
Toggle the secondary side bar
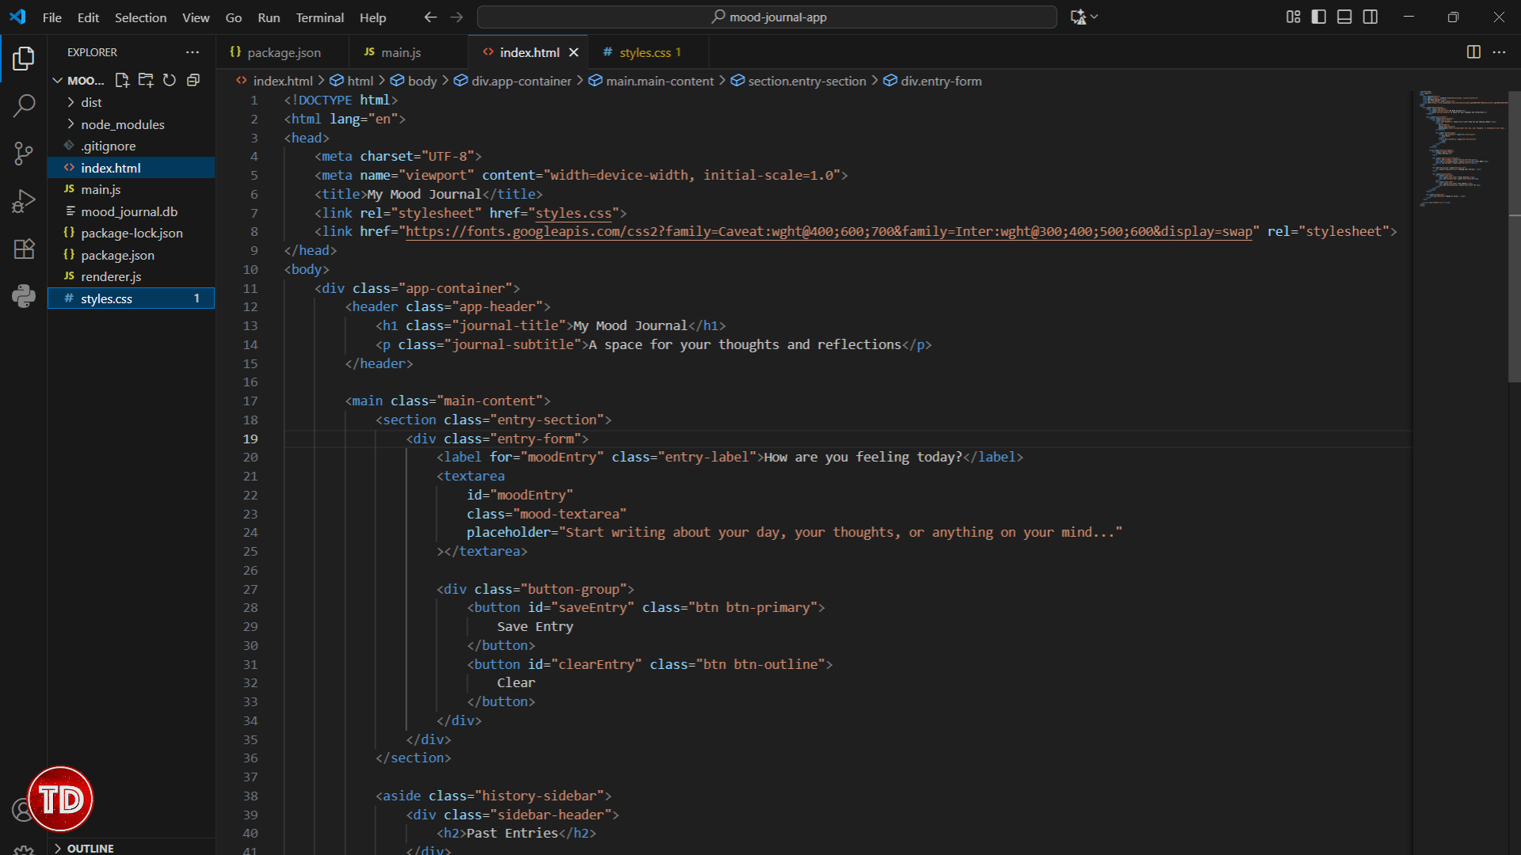coord(1370,17)
